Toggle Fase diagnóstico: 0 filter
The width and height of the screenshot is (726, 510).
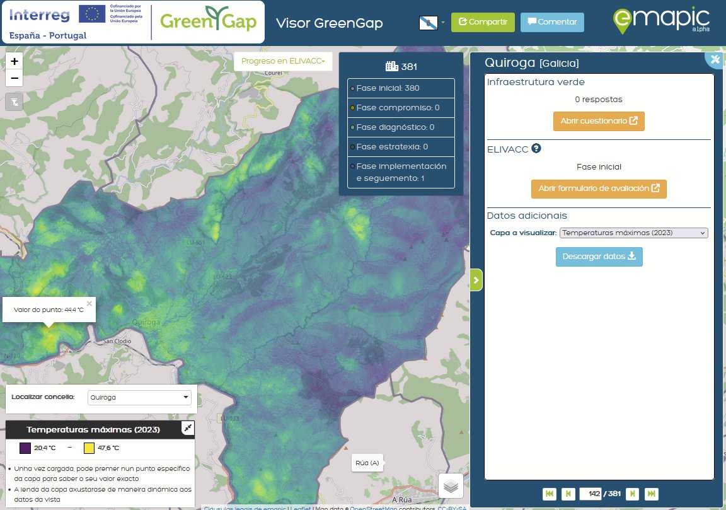(401, 127)
